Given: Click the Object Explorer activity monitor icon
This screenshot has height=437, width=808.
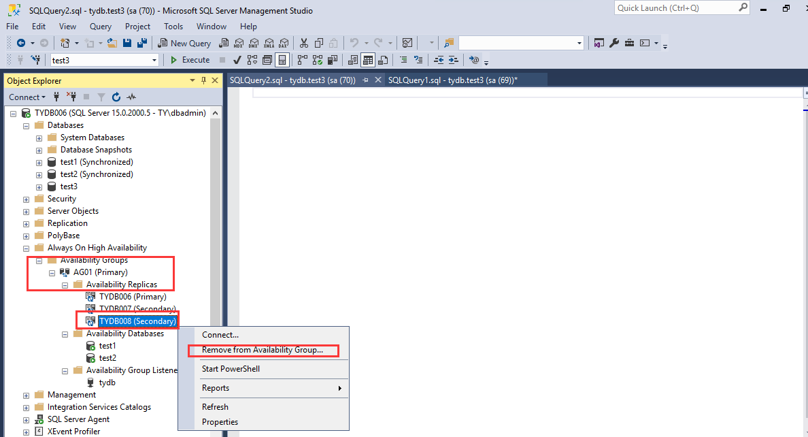Looking at the screenshot, I should (x=132, y=97).
